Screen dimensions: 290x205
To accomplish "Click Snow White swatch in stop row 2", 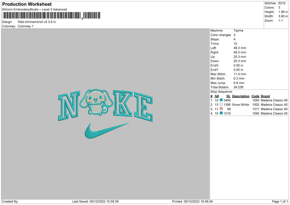I will tap(221, 104).
